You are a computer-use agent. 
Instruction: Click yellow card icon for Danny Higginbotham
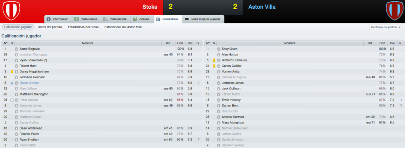[12, 72]
